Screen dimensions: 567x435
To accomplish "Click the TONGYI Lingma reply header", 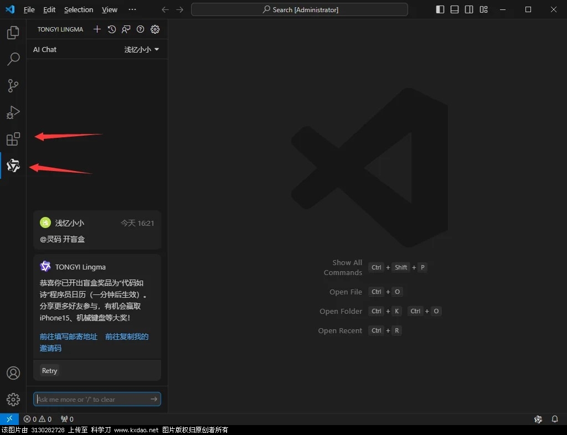I will (80, 267).
